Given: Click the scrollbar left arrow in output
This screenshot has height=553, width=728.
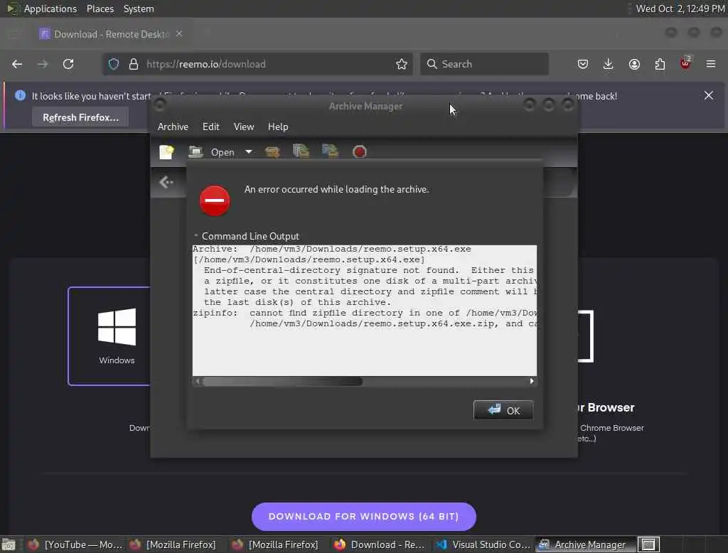Looking at the screenshot, I should [x=198, y=382].
